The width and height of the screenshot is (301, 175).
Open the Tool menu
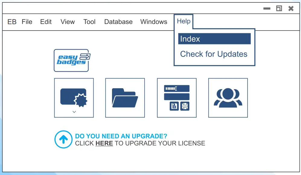89,22
